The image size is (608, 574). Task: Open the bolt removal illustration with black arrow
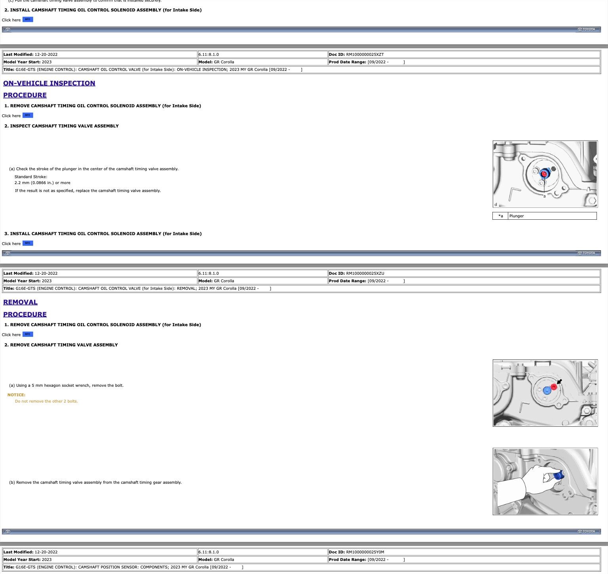pyautogui.click(x=545, y=393)
